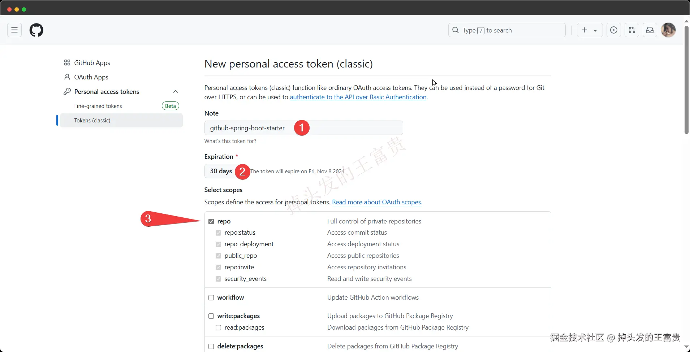This screenshot has width=690, height=352.
Task: Click the scrollbar down arrow
Action: point(686,347)
